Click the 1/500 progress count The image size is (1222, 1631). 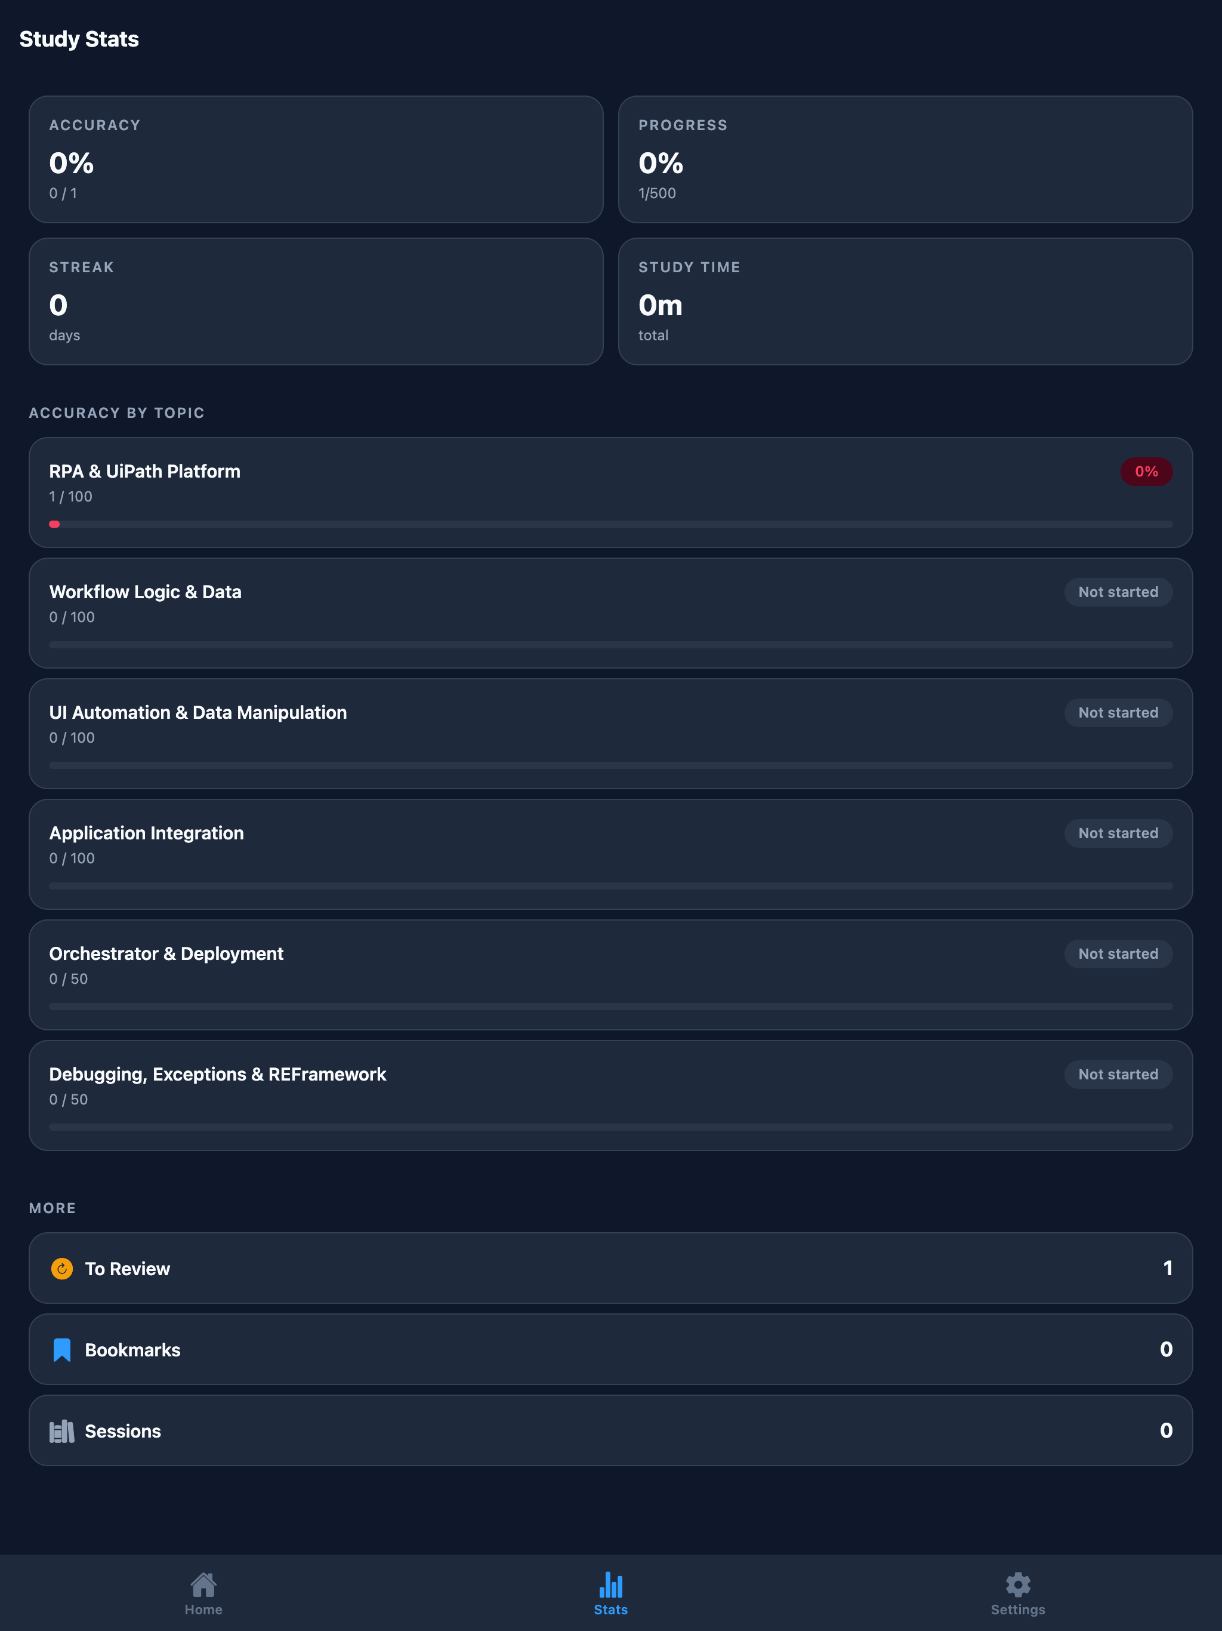(657, 193)
